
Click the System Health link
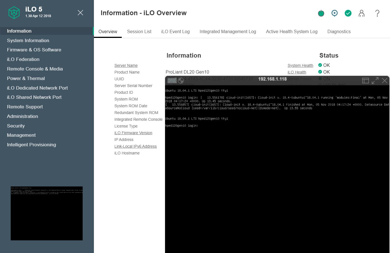(300, 65)
